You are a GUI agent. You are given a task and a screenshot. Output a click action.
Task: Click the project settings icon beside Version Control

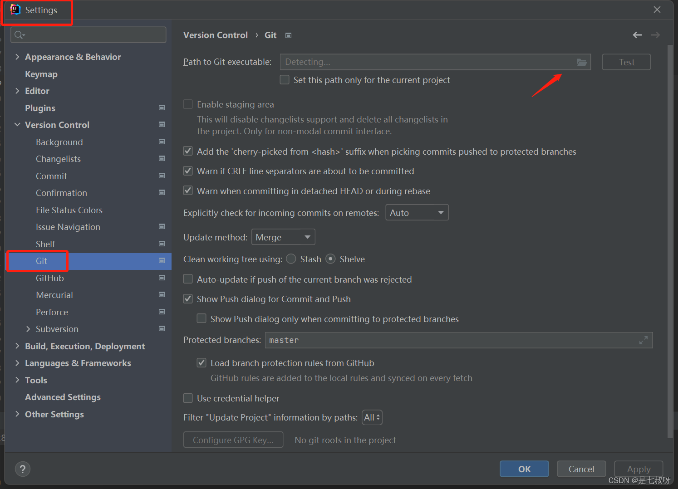click(162, 124)
